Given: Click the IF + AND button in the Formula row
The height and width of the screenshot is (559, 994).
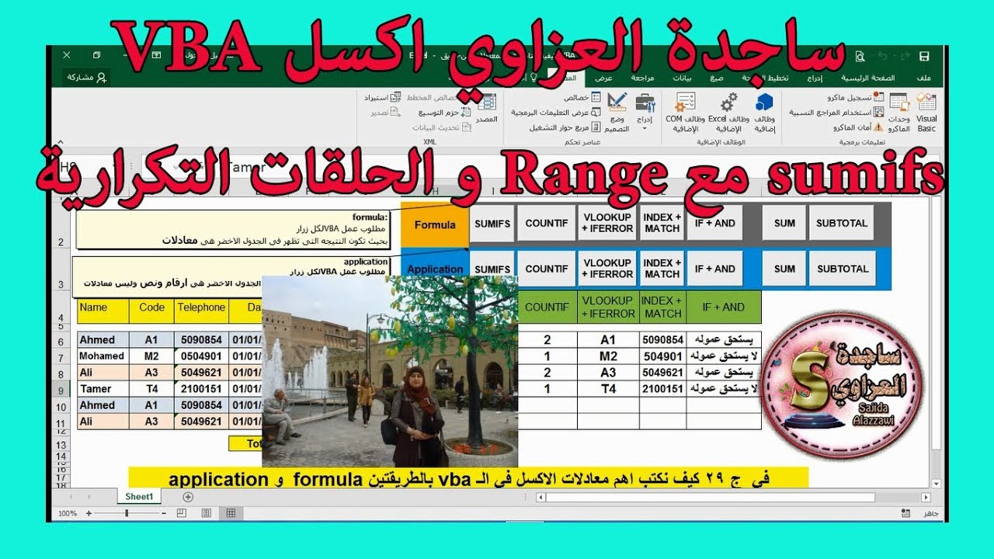Looking at the screenshot, I should (714, 224).
